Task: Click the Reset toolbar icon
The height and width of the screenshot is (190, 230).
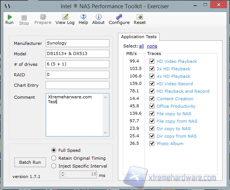Action: tap(140, 17)
